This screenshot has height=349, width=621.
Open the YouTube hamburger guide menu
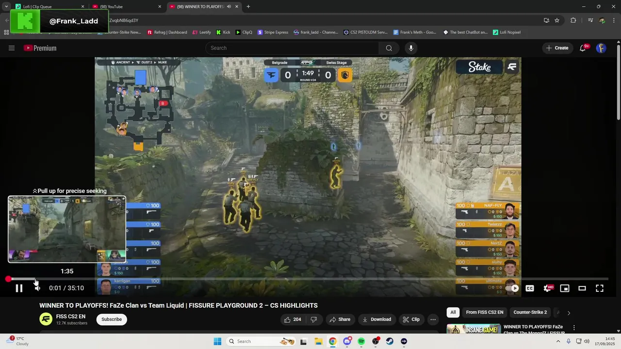click(x=12, y=48)
